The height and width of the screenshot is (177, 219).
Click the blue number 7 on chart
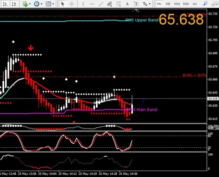[x=143, y=101]
